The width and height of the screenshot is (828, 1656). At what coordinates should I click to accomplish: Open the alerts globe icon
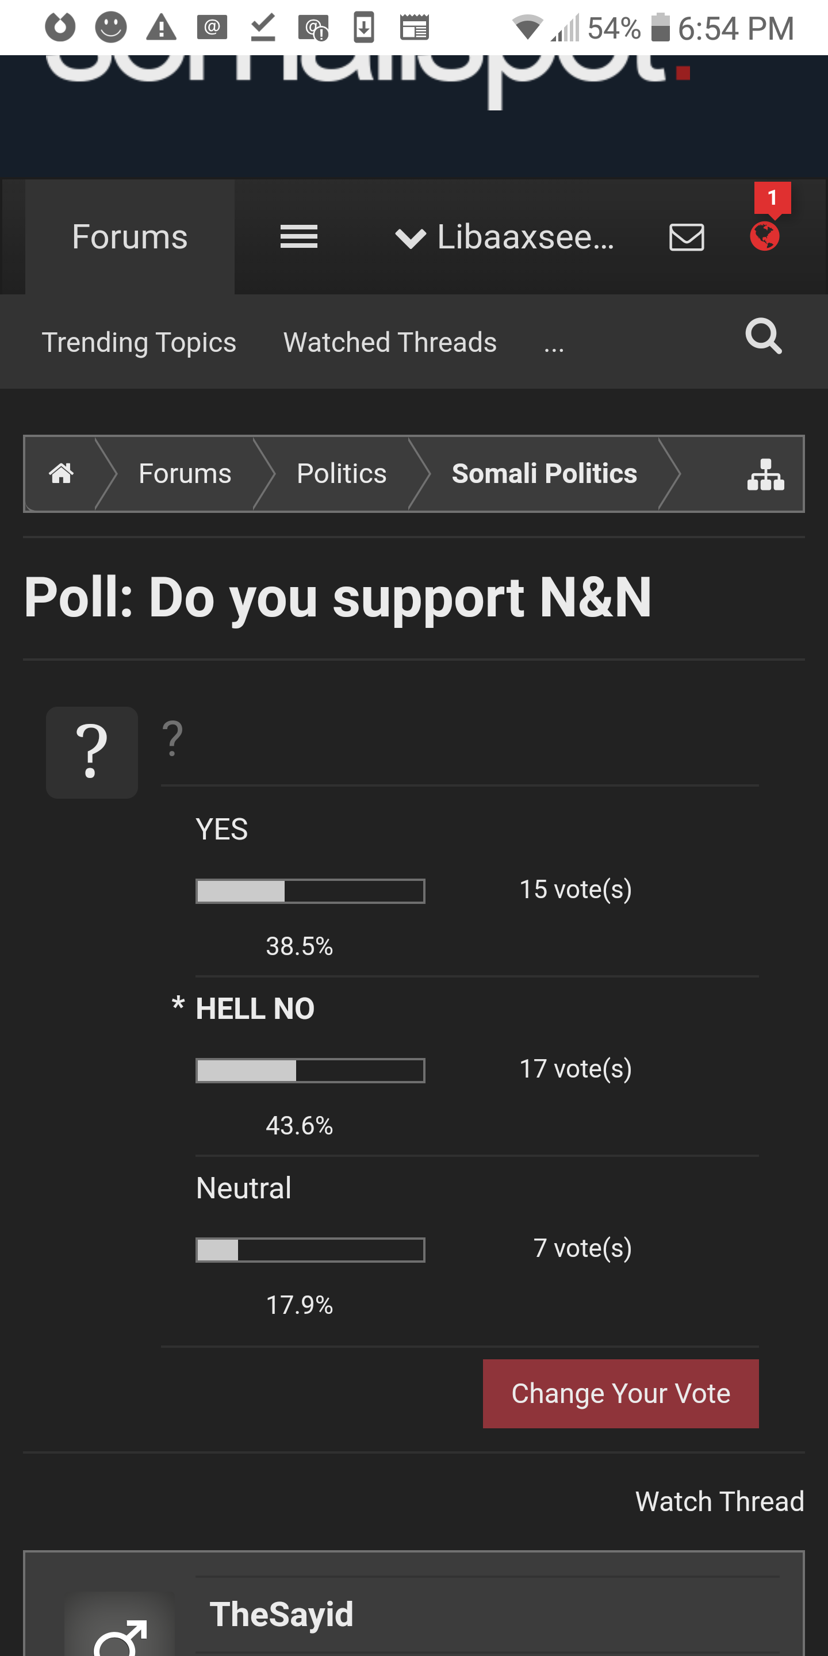pyautogui.click(x=764, y=236)
